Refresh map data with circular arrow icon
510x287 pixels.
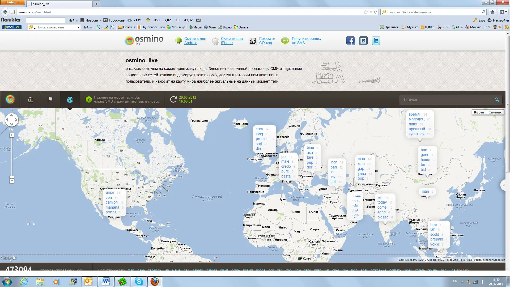click(173, 99)
